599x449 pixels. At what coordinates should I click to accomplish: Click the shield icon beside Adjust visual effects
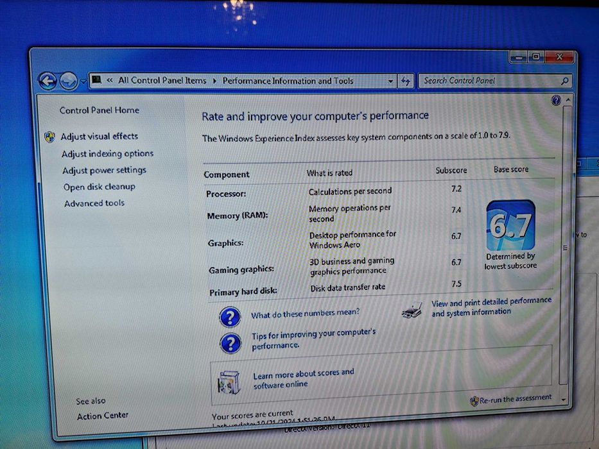49,137
